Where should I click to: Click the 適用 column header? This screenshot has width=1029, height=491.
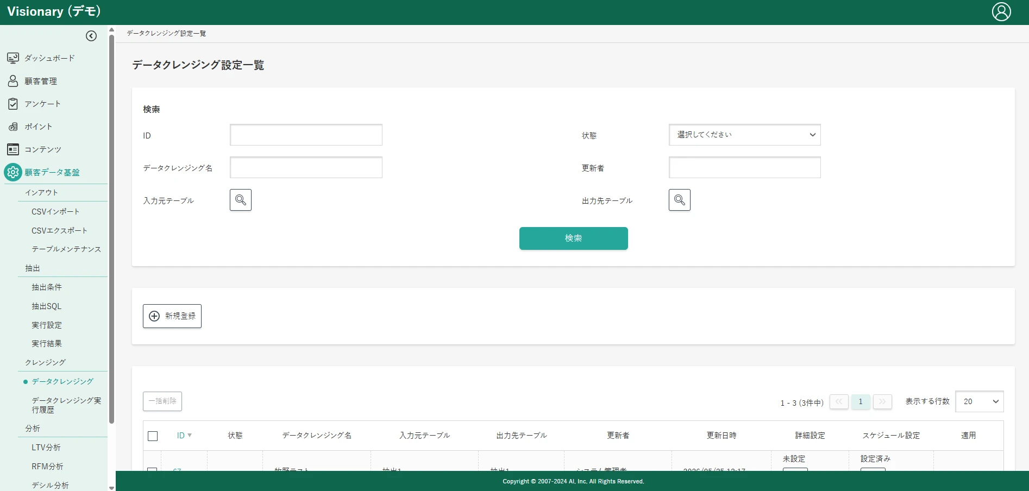pos(969,436)
